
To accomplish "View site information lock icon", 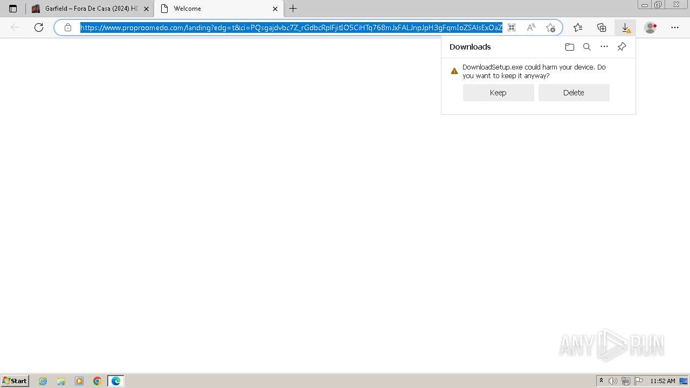I will tap(67, 27).
